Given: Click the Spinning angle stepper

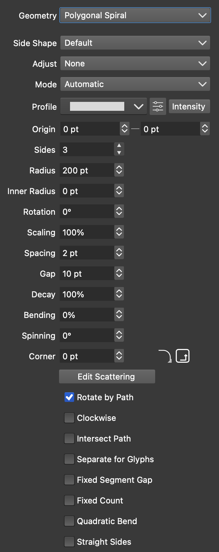Looking at the screenshot, I should [119, 335].
